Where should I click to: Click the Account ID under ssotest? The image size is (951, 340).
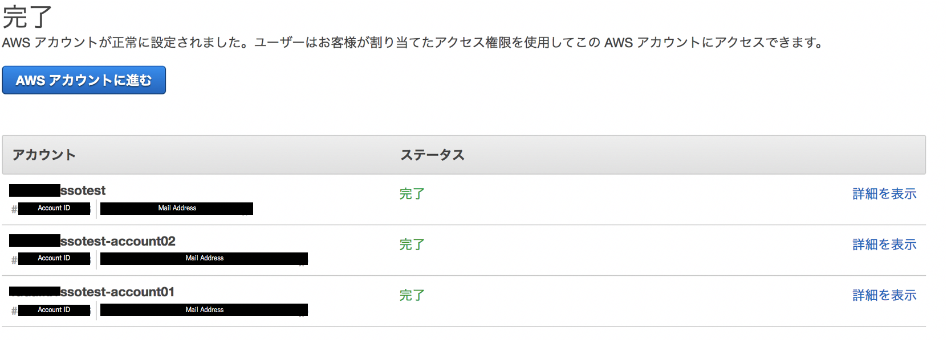coord(54,209)
